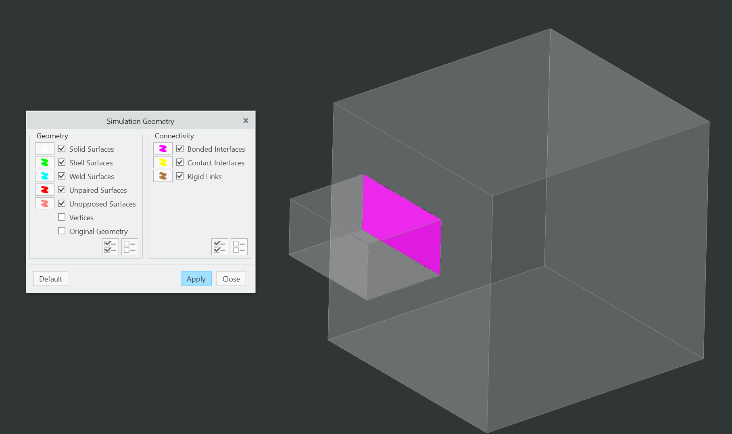
Task: Click the yellow Contact Interfaces color icon
Action: pyautogui.click(x=163, y=162)
